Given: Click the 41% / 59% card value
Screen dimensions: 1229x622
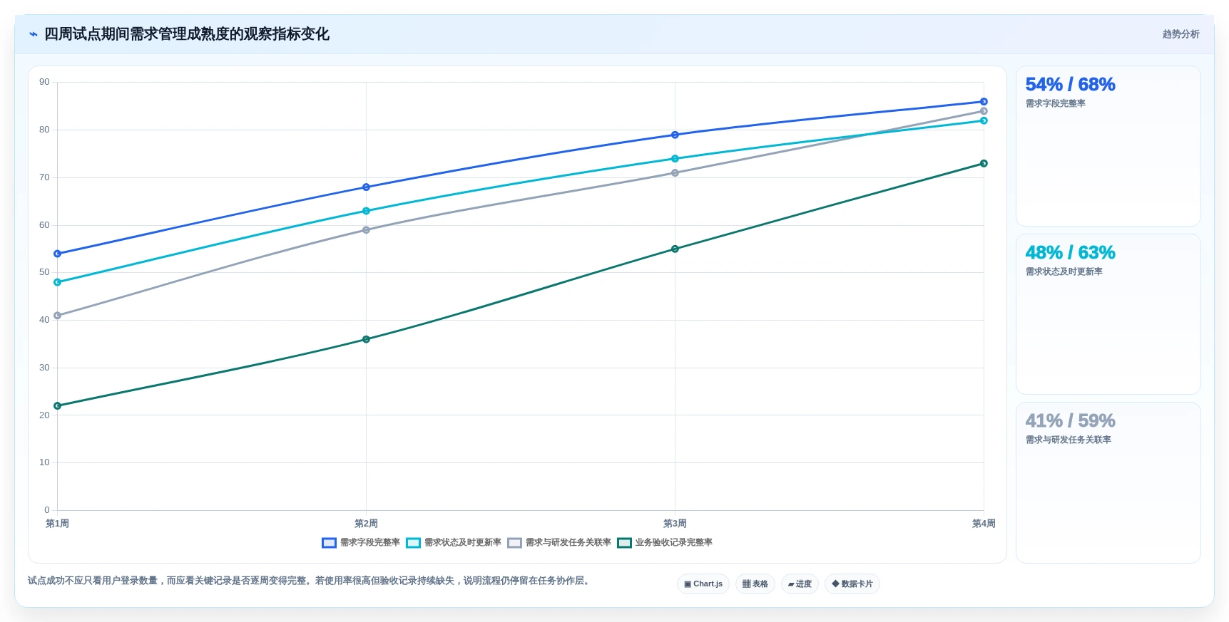Looking at the screenshot, I should pyautogui.click(x=1070, y=421).
